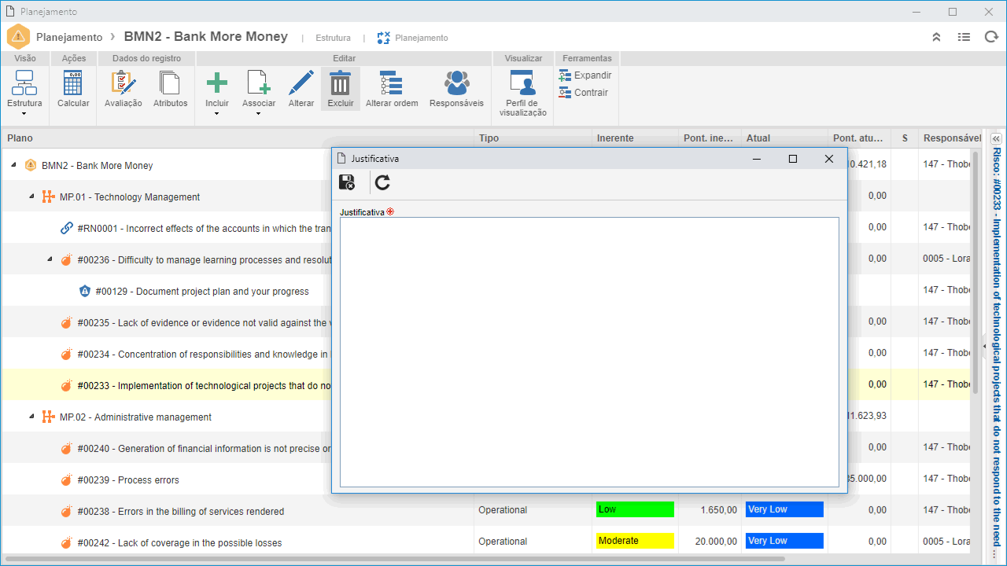This screenshot has height=566, width=1007.
Task: Click inside the Justificativa text area
Action: point(589,352)
